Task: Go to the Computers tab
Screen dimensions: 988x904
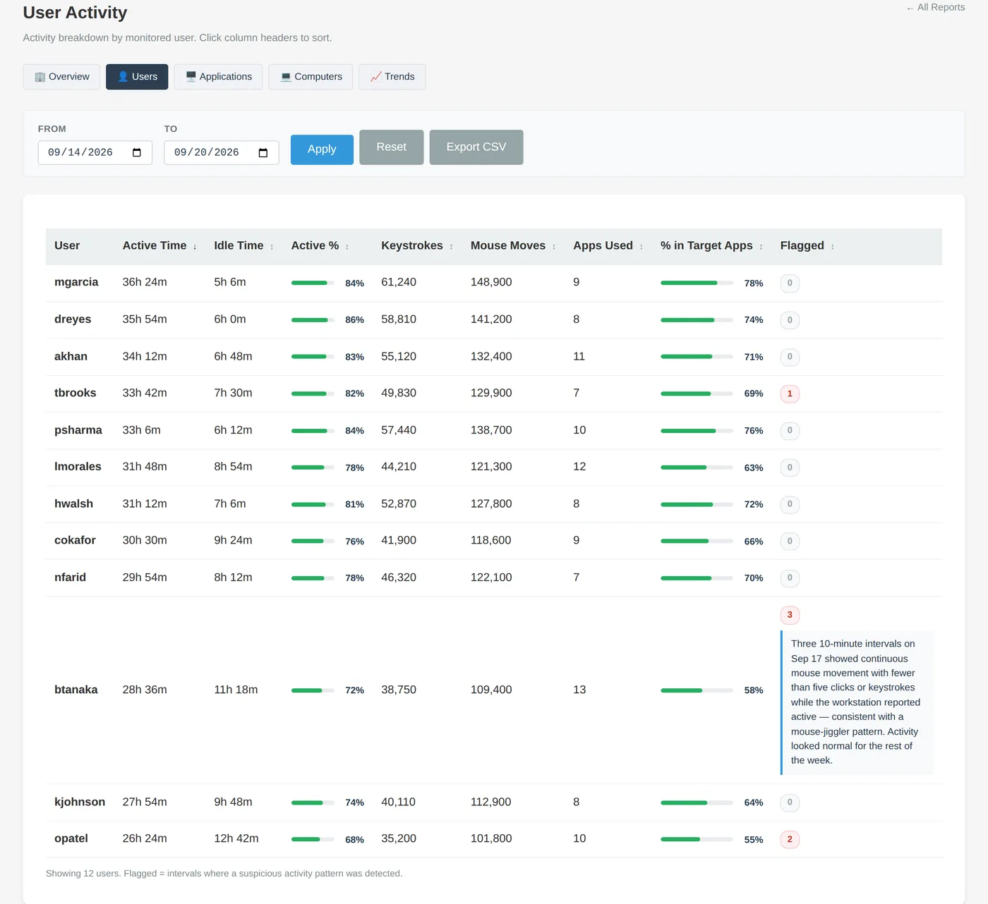Action: click(x=311, y=77)
